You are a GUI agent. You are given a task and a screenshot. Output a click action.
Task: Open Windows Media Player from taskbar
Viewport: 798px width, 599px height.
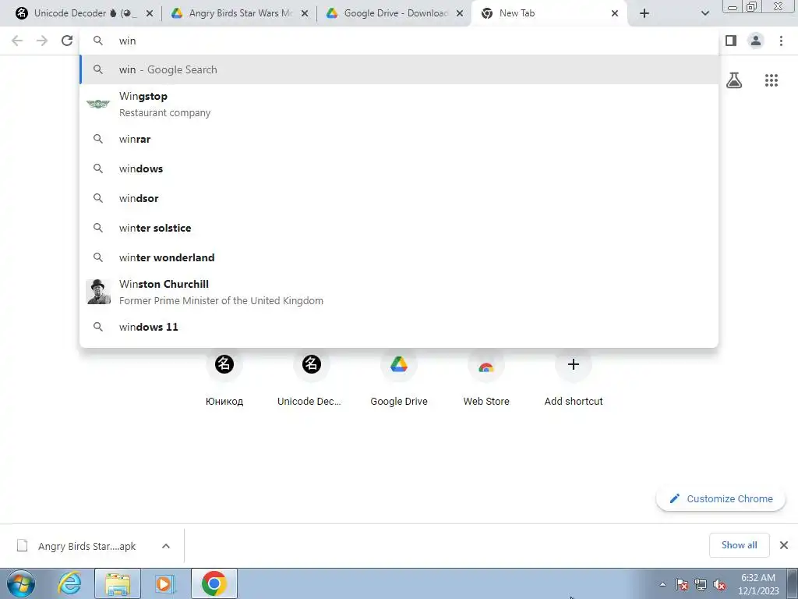pos(165,583)
